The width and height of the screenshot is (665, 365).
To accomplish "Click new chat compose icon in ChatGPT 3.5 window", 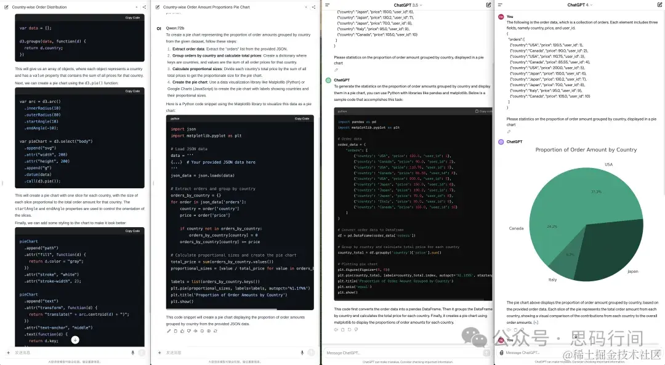I will tap(488, 5).
